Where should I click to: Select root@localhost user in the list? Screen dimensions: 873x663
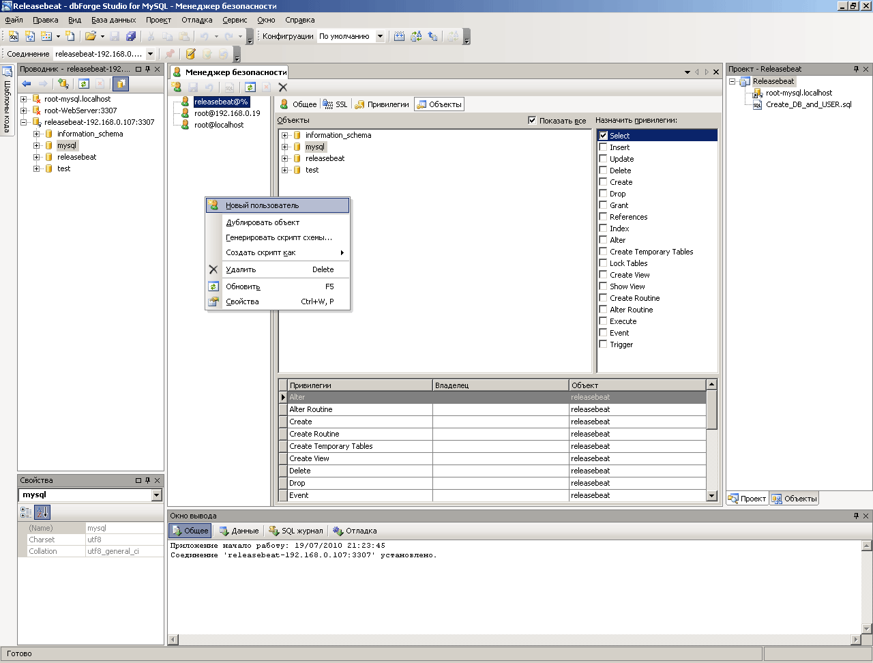pyautogui.click(x=218, y=125)
